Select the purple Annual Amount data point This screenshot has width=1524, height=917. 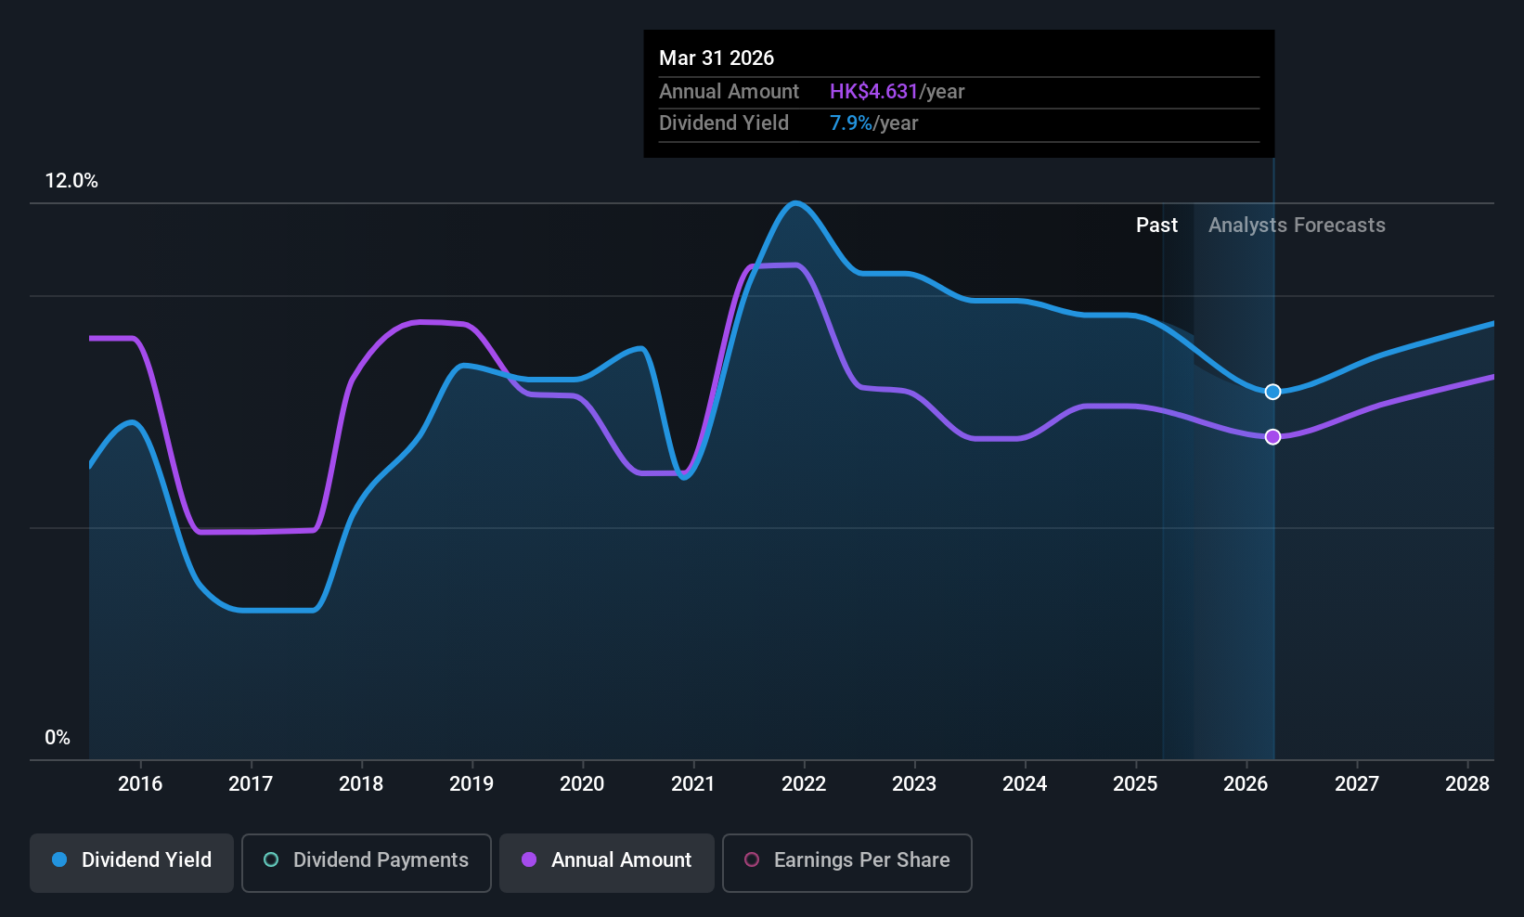[1272, 436]
